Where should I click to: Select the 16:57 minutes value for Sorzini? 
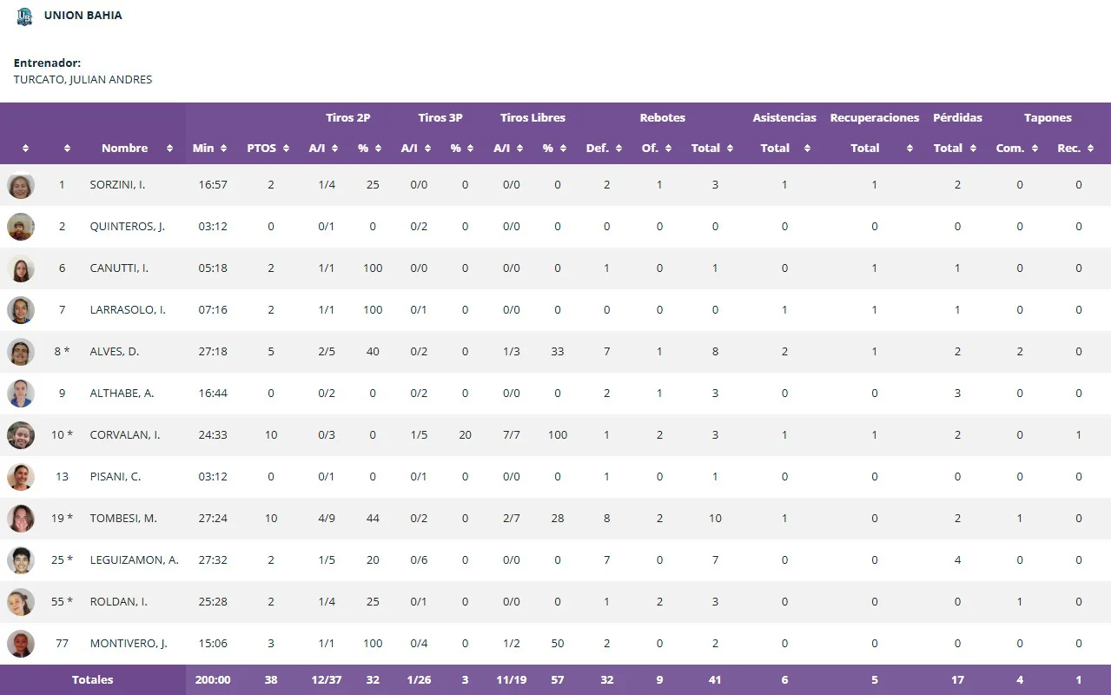213,185
